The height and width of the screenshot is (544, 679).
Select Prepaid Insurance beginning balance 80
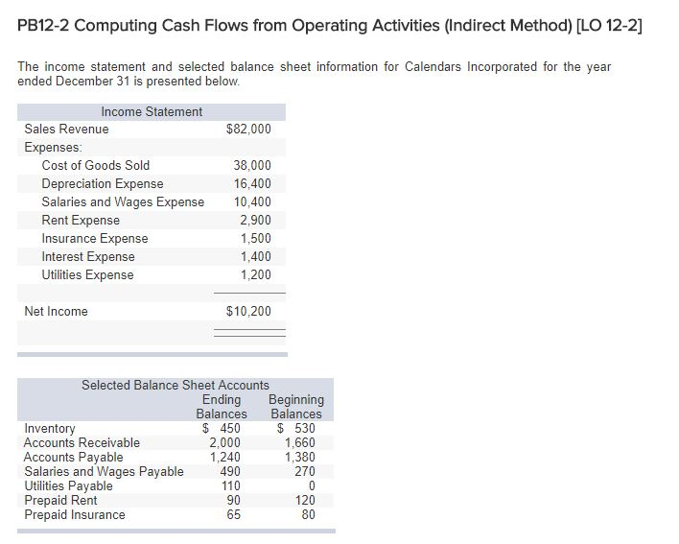308,514
